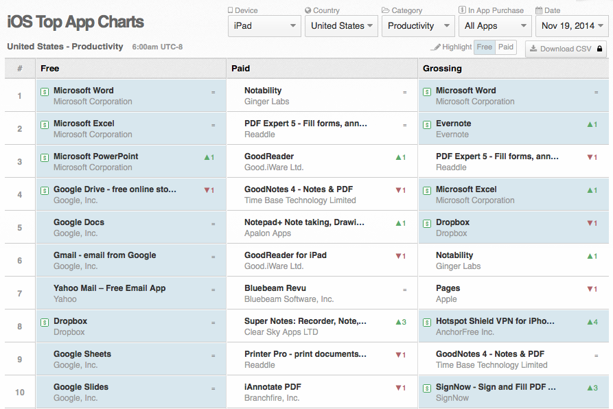
Task: Click the United States - Productivity subtitle
Action: (x=65, y=47)
